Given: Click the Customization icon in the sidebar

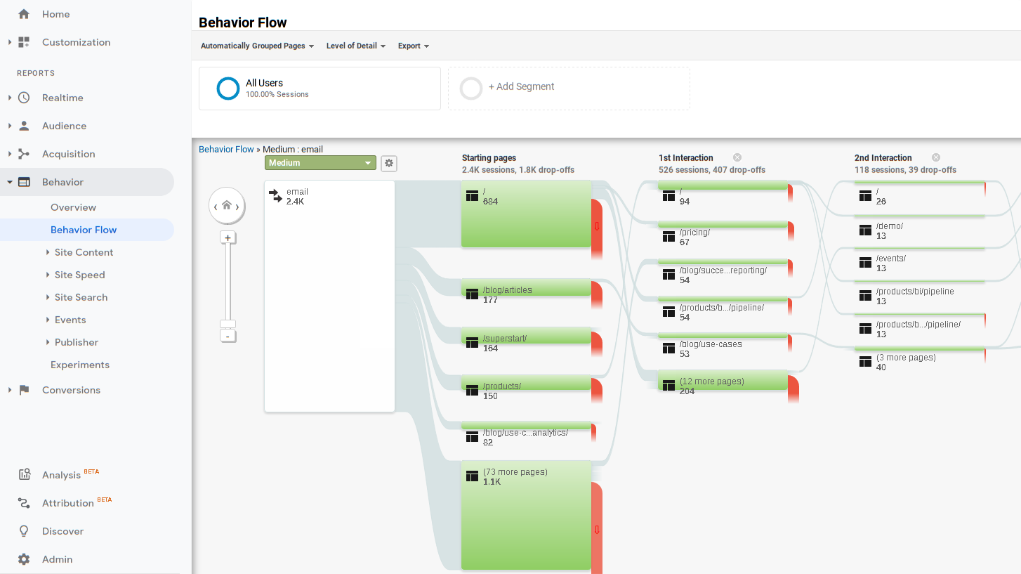Looking at the screenshot, I should 22,42.
